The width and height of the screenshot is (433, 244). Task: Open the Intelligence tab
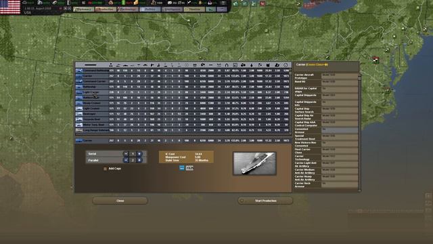click(x=172, y=9)
